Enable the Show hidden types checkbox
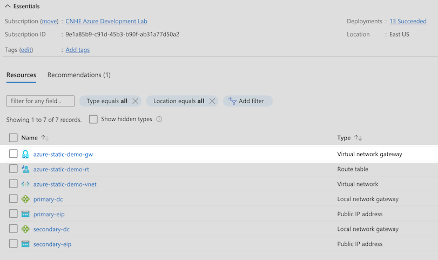This screenshot has height=260, width=438. pyautogui.click(x=93, y=119)
